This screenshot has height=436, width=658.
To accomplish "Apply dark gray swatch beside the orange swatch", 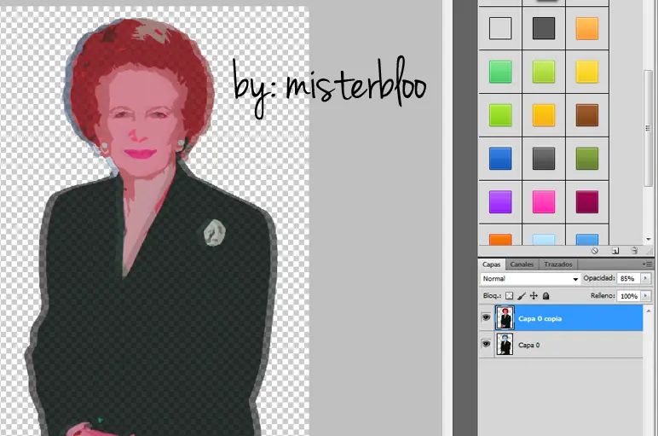I will pyautogui.click(x=544, y=28).
